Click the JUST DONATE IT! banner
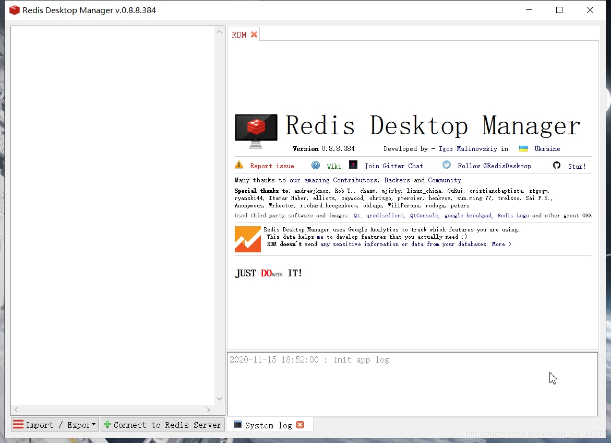This screenshot has width=611, height=443. (269, 273)
